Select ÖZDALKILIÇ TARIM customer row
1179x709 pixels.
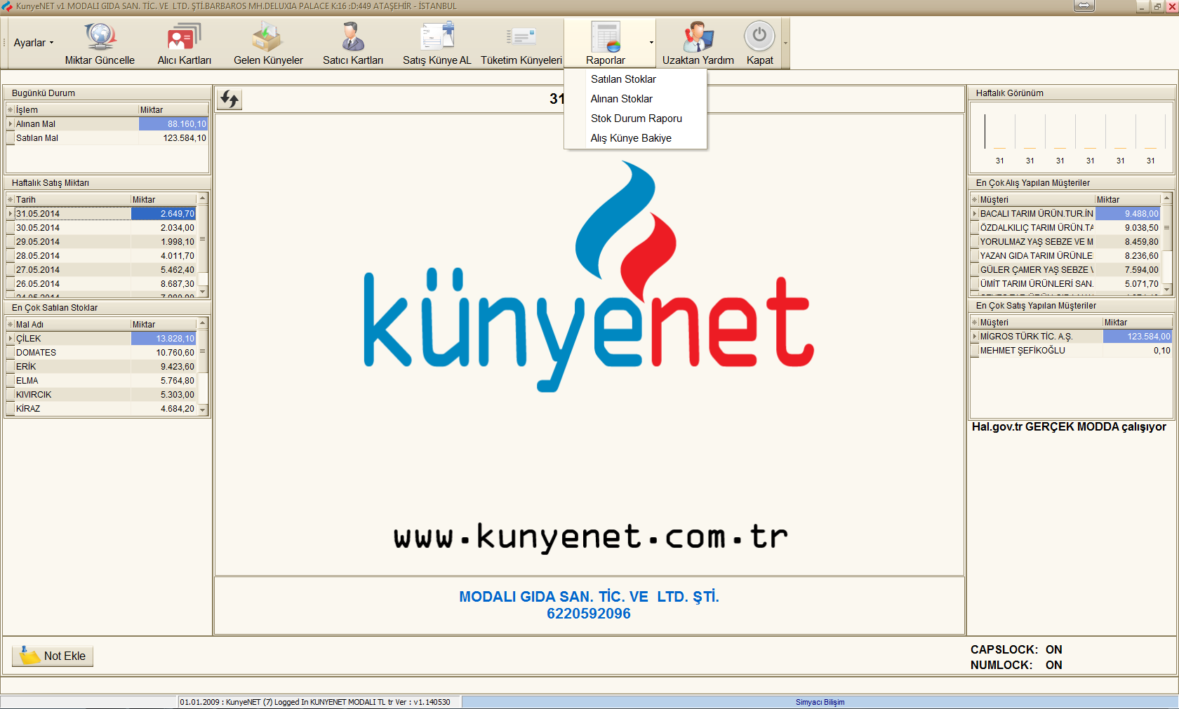[x=1066, y=228]
